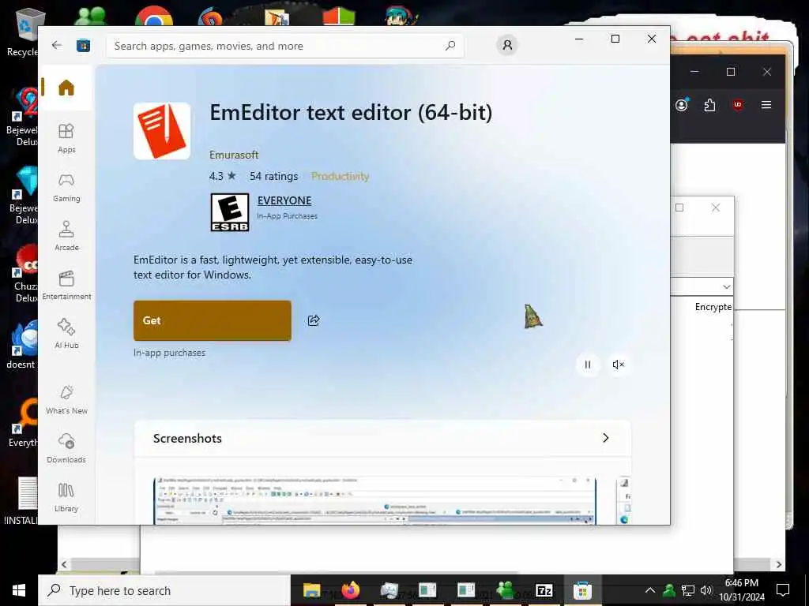Image resolution: width=809 pixels, height=606 pixels.
Task: Open the volume control in system tray
Action: point(706,590)
